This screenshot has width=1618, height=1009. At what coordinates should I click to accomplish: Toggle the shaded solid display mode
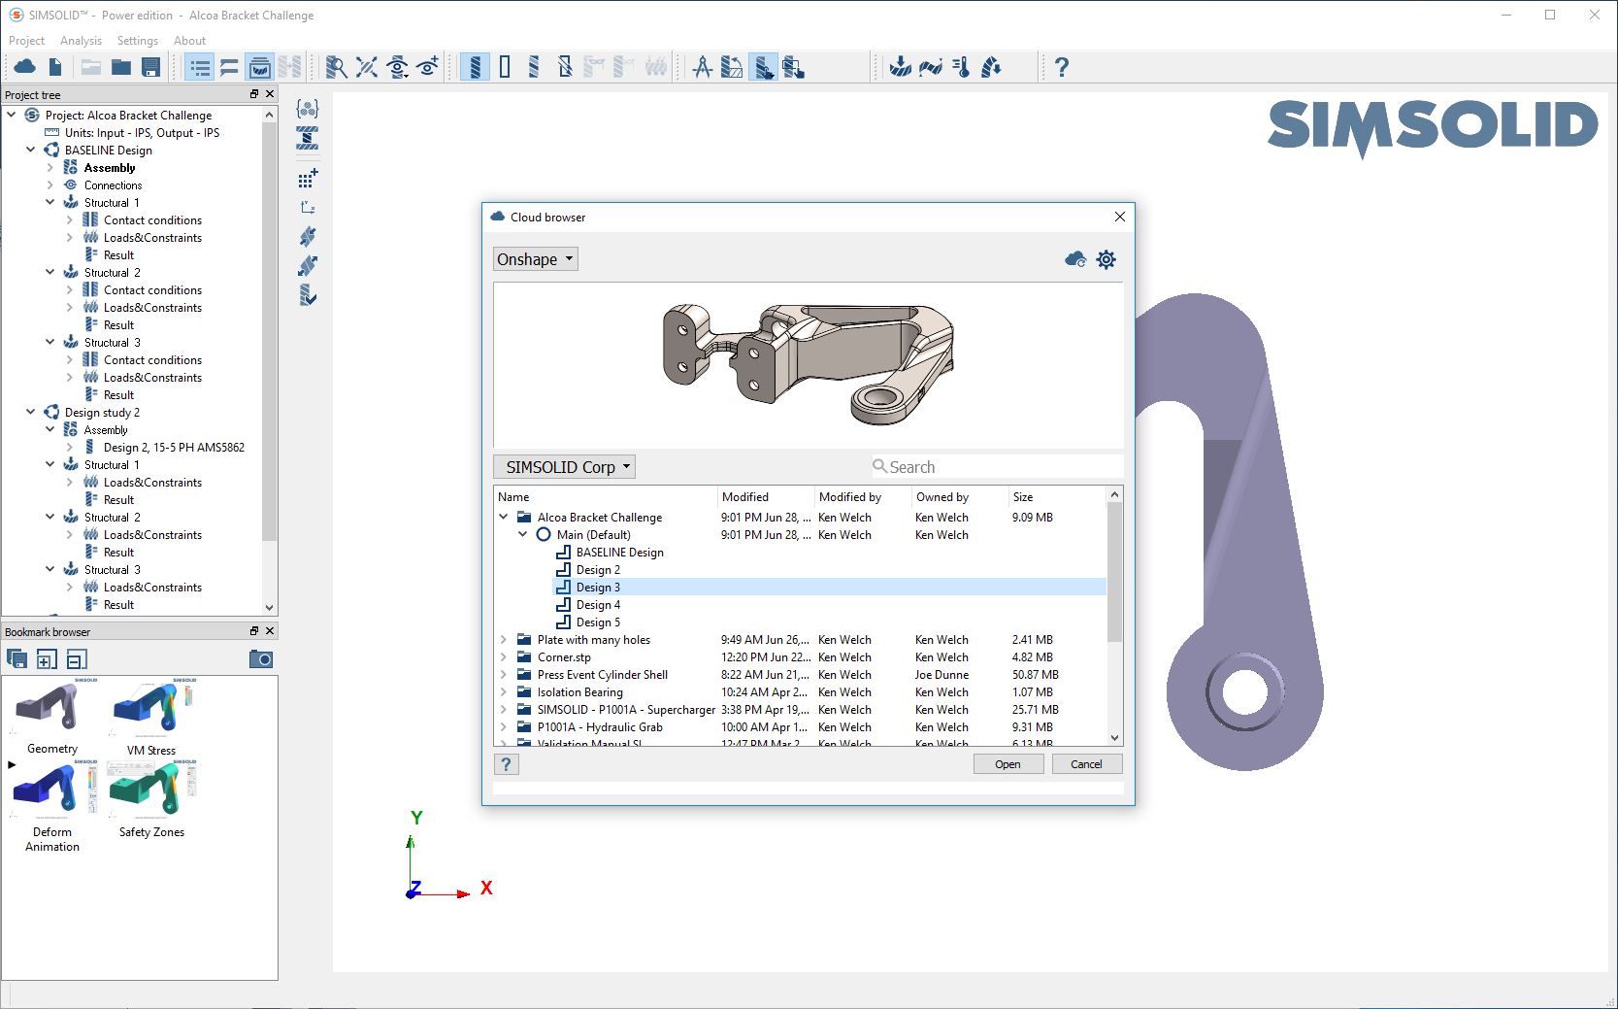[x=475, y=67]
